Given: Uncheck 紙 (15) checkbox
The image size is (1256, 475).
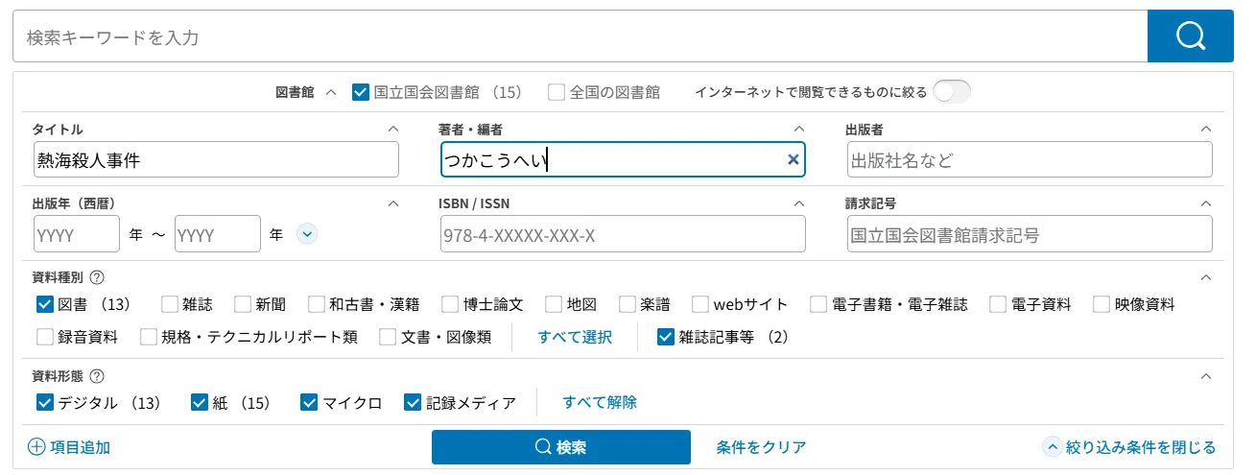Looking at the screenshot, I should coord(200,402).
